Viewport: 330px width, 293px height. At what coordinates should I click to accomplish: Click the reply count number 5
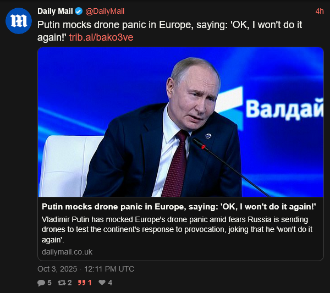coord(49,283)
